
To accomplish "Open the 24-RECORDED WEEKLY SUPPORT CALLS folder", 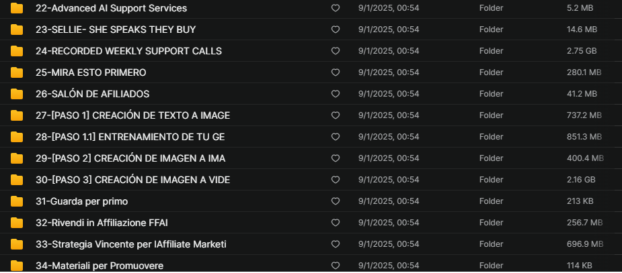I will pyautogui.click(x=128, y=51).
